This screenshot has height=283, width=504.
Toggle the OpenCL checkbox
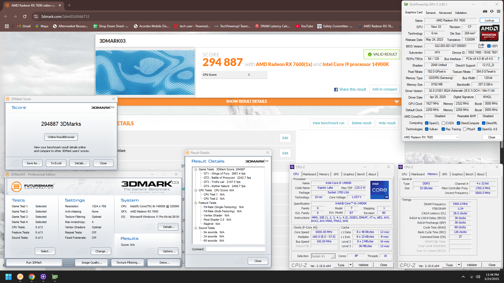pos(427,123)
